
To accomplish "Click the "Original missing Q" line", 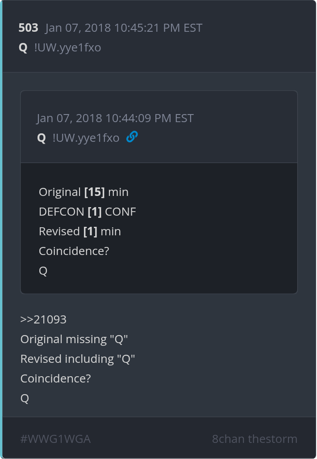I will tap(74, 339).
